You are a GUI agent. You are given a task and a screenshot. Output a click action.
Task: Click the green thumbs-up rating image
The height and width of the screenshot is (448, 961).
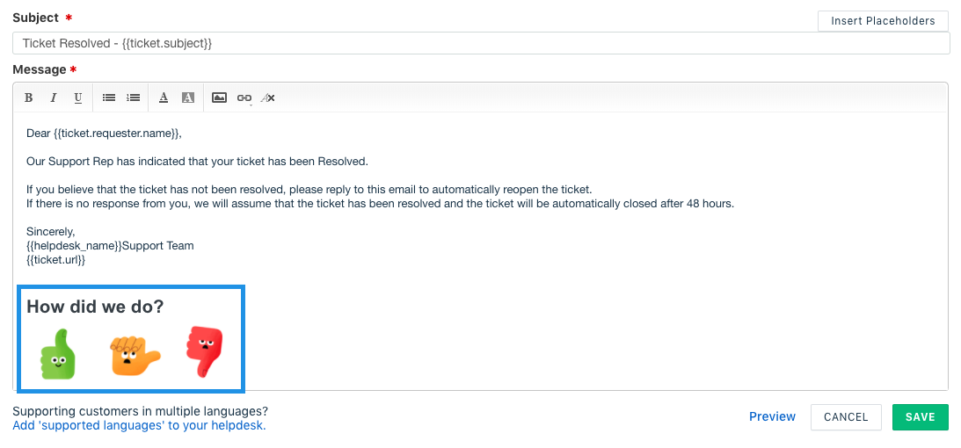58,354
